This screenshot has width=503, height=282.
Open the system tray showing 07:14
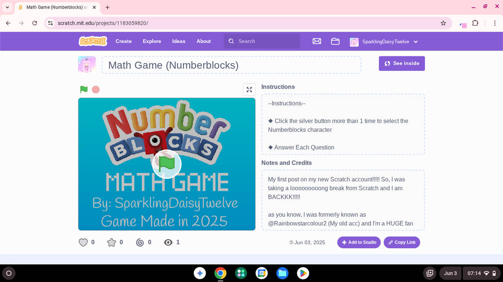(x=482, y=273)
